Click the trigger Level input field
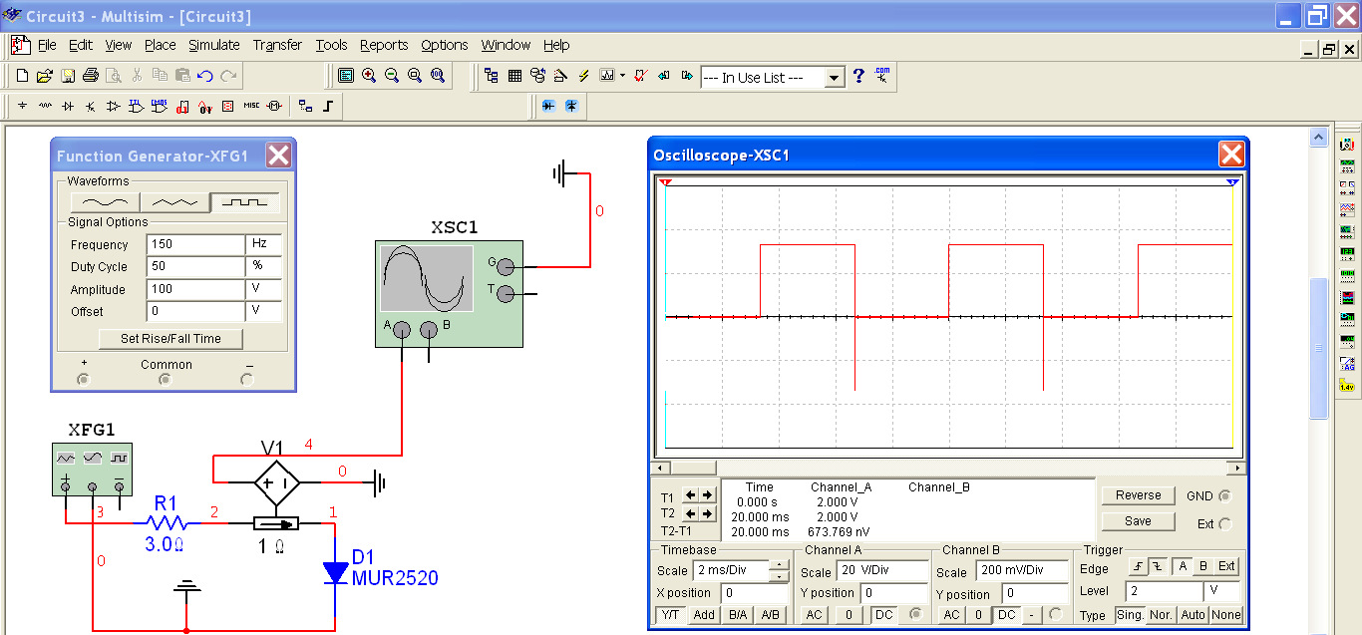 [x=1165, y=592]
